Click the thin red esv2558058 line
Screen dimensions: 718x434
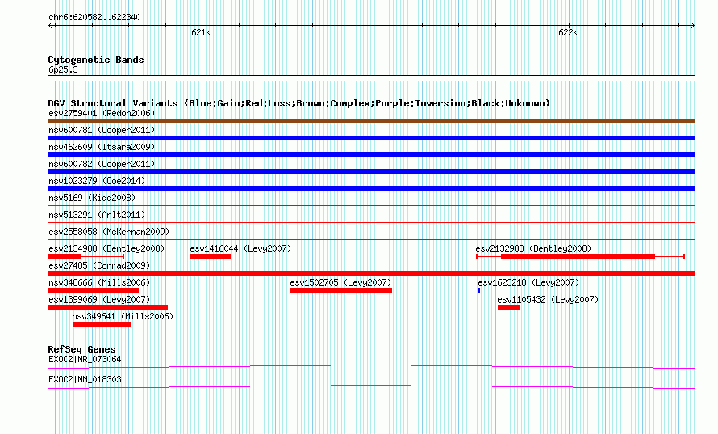(x=371, y=239)
